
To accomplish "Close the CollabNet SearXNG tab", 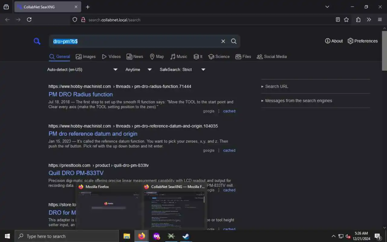I will 76,7.
